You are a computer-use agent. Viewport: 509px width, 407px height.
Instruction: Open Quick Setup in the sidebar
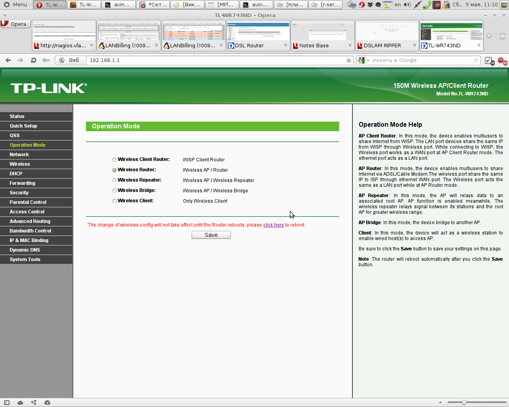pyautogui.click(x=36, y=126)
